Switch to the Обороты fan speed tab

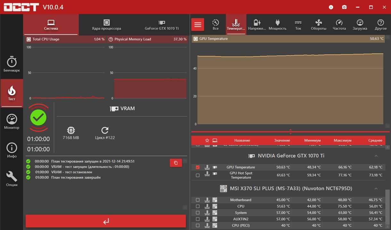319,25
